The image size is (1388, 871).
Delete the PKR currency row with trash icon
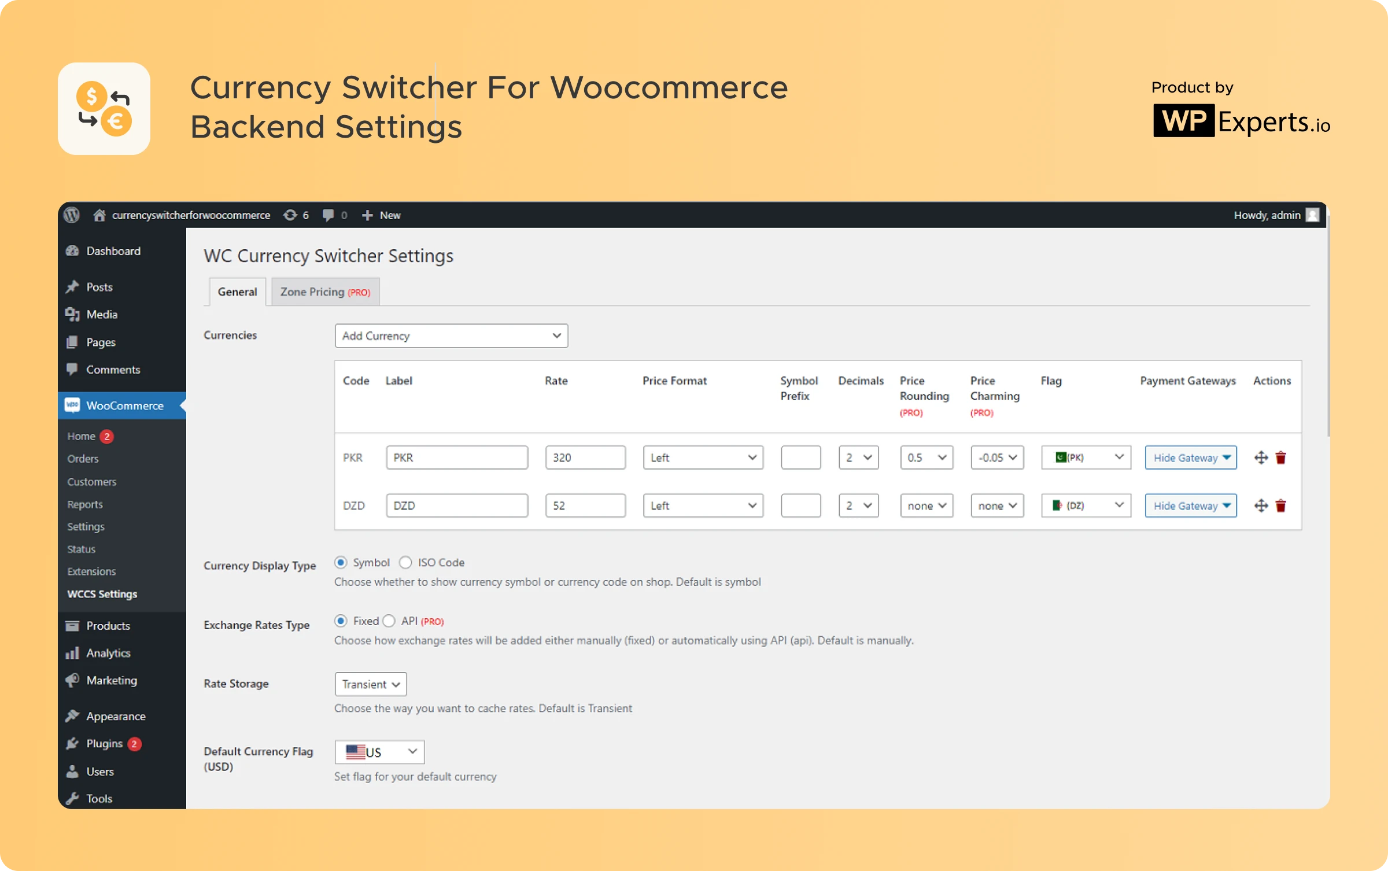coord(1281,457)
